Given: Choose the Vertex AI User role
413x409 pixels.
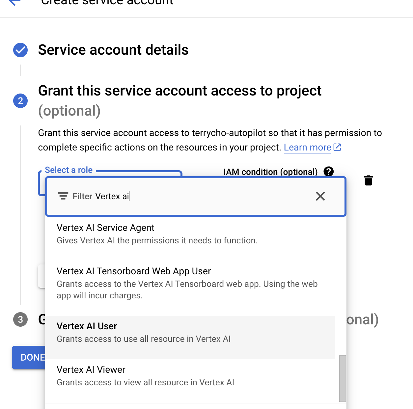Looking at the screenshot, I should tap(190, 338).
